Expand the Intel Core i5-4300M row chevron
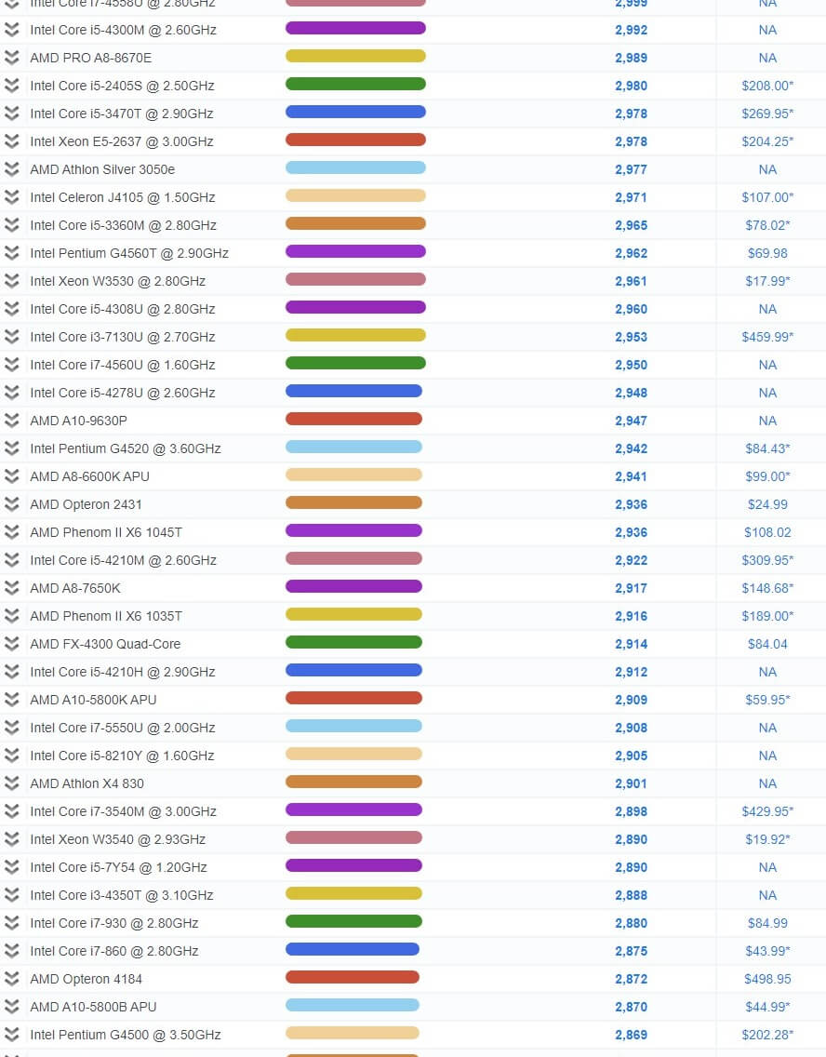Screen dimensions: 826x1057 11,30
